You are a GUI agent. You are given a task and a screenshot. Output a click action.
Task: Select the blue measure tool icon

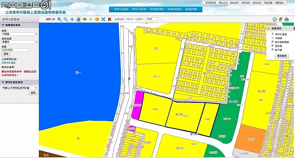103,19
